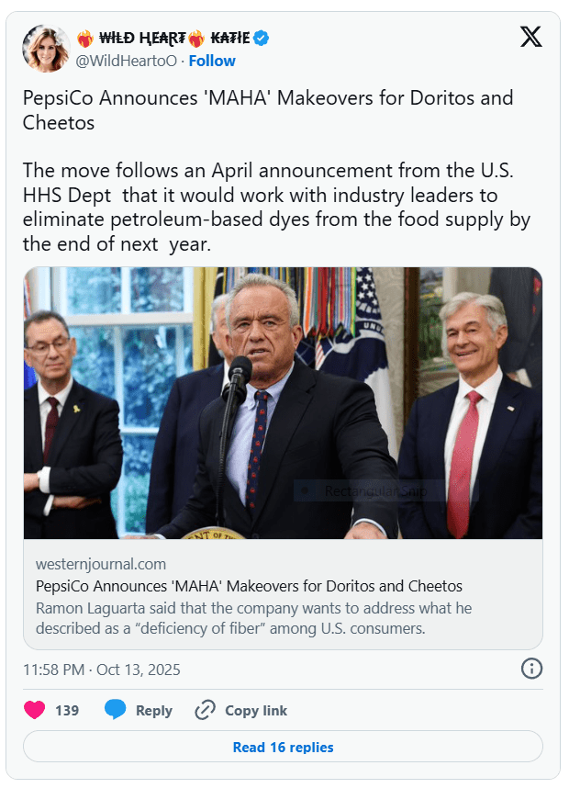The height and width of the screenshot is (788, 569).
Task: Click the blue verified badge
Action: pyautogui.click(x=262, y=38)
